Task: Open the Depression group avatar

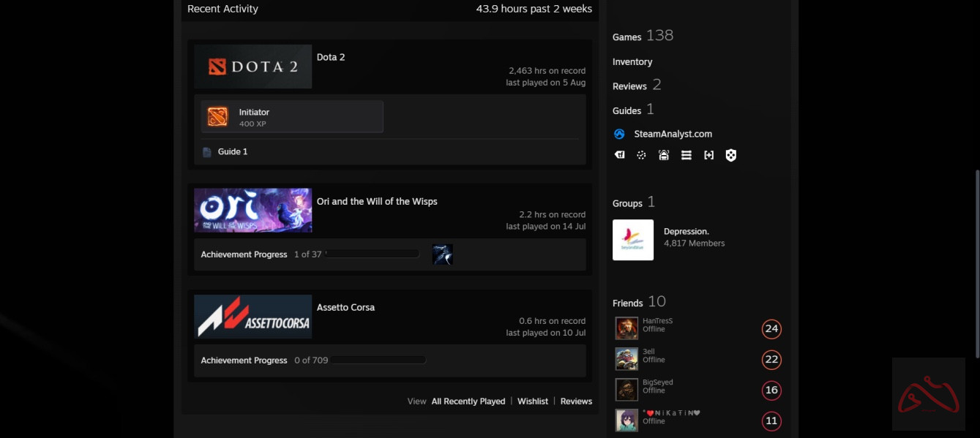Action: [632, 240]
